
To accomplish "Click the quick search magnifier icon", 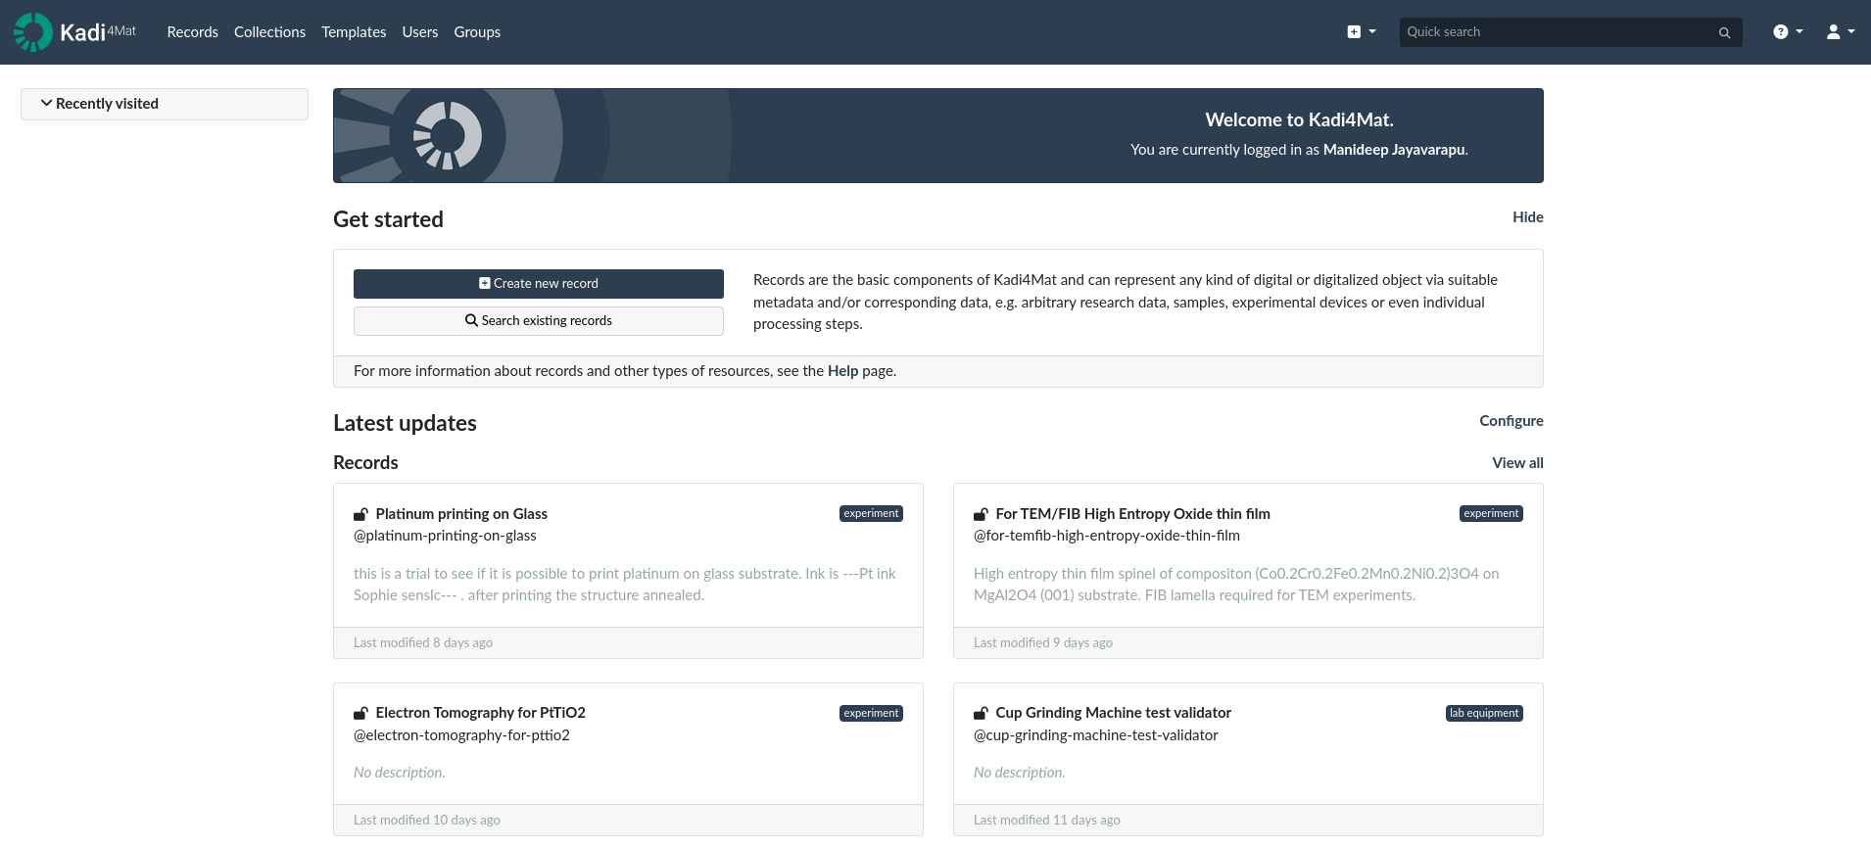I will (x=1724, y=32).
